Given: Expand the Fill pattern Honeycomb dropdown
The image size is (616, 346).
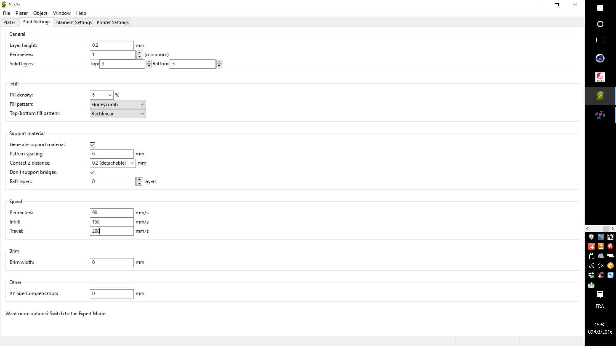Looking at the screenshot, I should [x=118, y=104].
